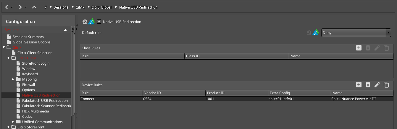This screenshot has width=397, height=129.
Task: Open Fabulatech USB Redirection page
Action: point(45,101)
